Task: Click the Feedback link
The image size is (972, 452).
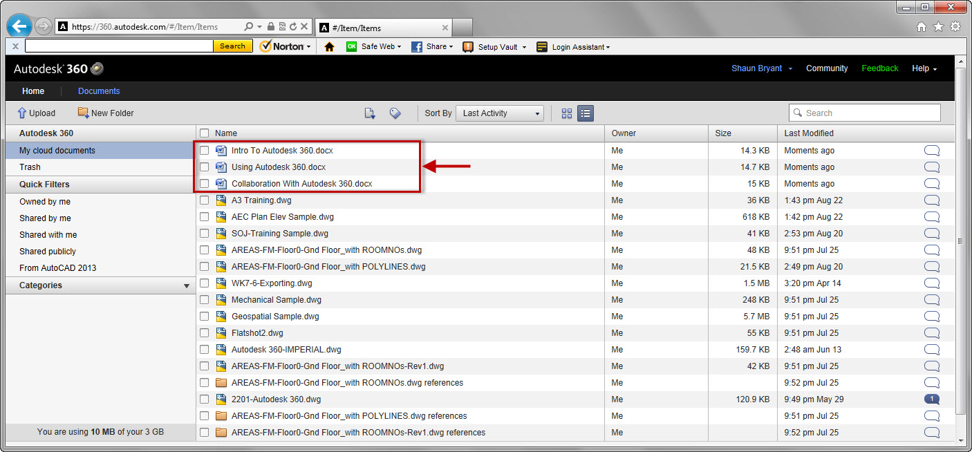Action: click(x=879, y=68)
